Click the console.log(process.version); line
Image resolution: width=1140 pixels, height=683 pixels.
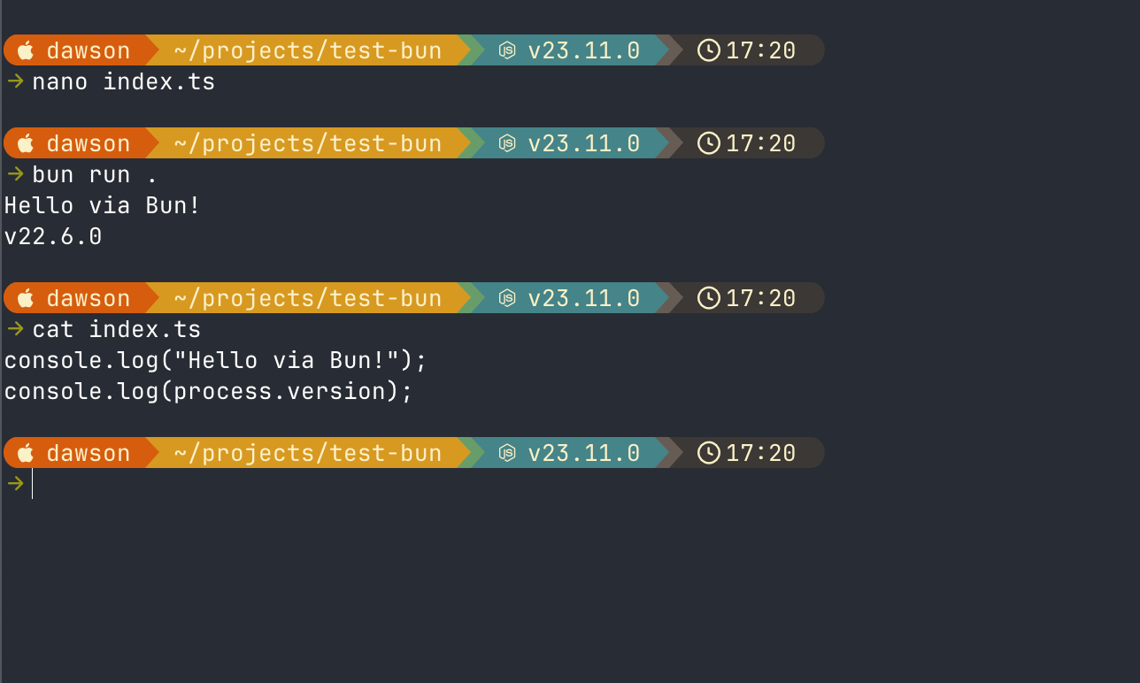209,392
